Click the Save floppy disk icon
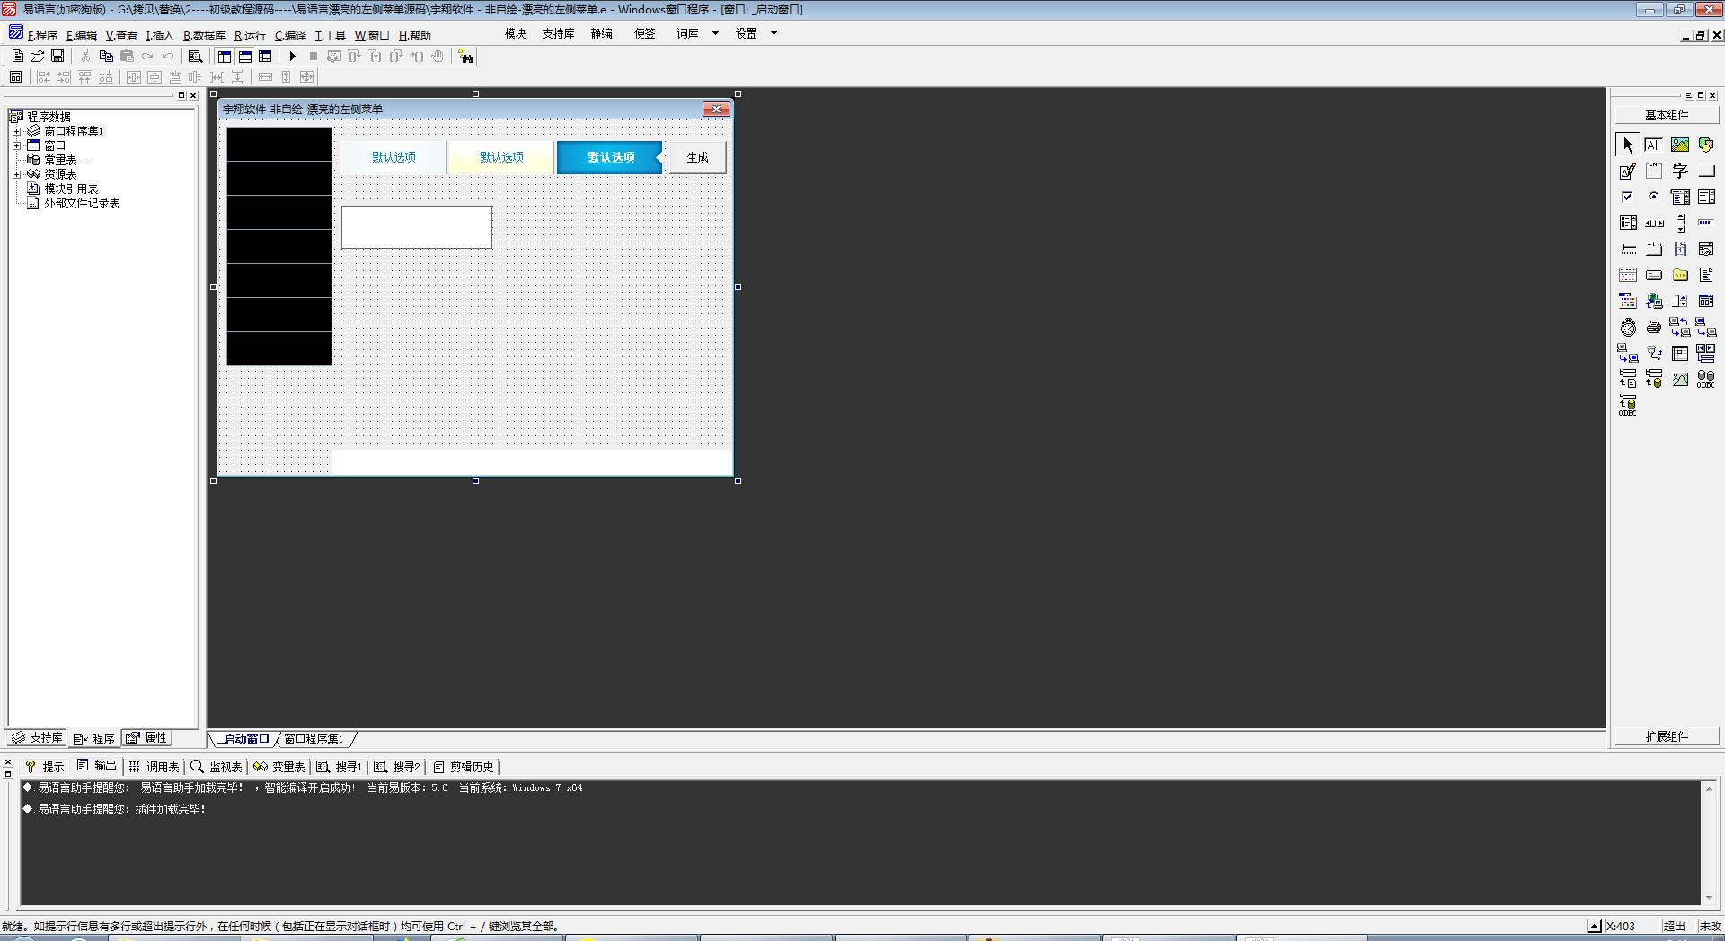This screenshot has width=1725, height=941. [57, 57]
